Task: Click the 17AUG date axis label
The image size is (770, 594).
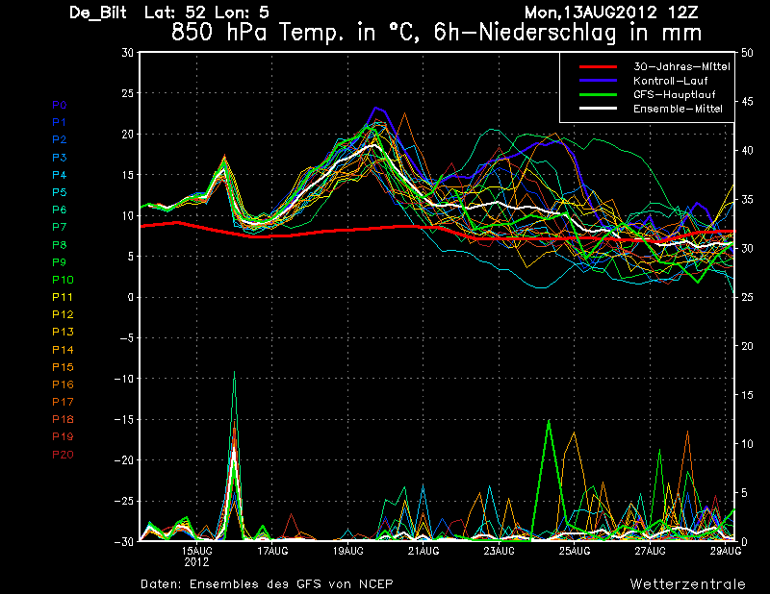Action: pyautogui.click(x=272, y=551)
